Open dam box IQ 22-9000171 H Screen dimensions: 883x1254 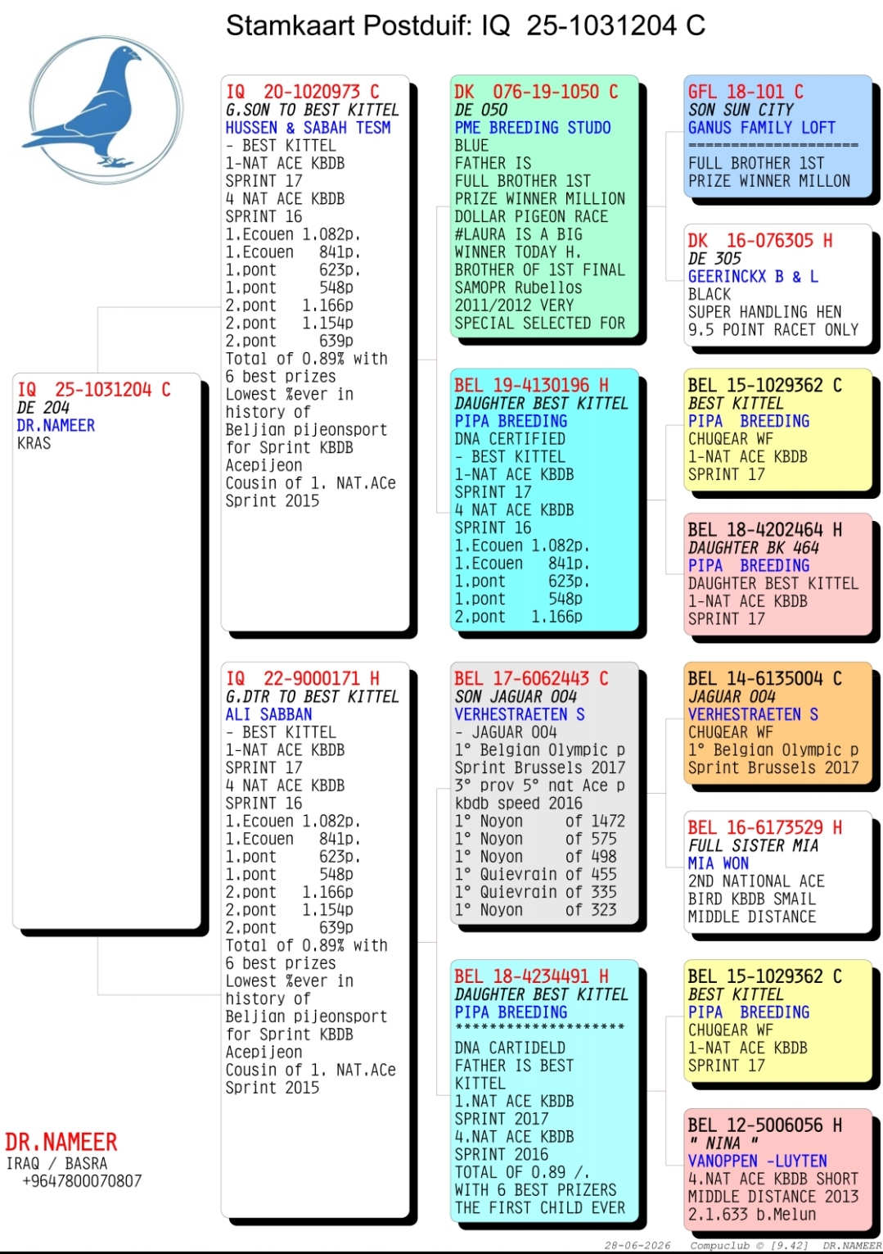tap(315, 939)
